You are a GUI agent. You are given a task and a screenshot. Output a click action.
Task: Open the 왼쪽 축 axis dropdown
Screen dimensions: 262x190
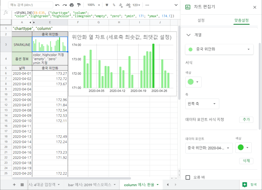tap(202, 104)
